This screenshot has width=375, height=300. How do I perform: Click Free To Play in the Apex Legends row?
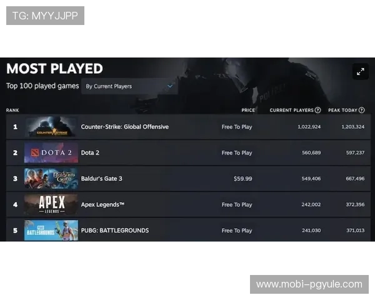pos(237,205)
